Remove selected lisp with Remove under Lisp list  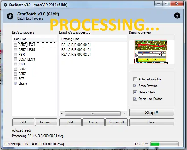pyautogui.click(x=46, y=122)
